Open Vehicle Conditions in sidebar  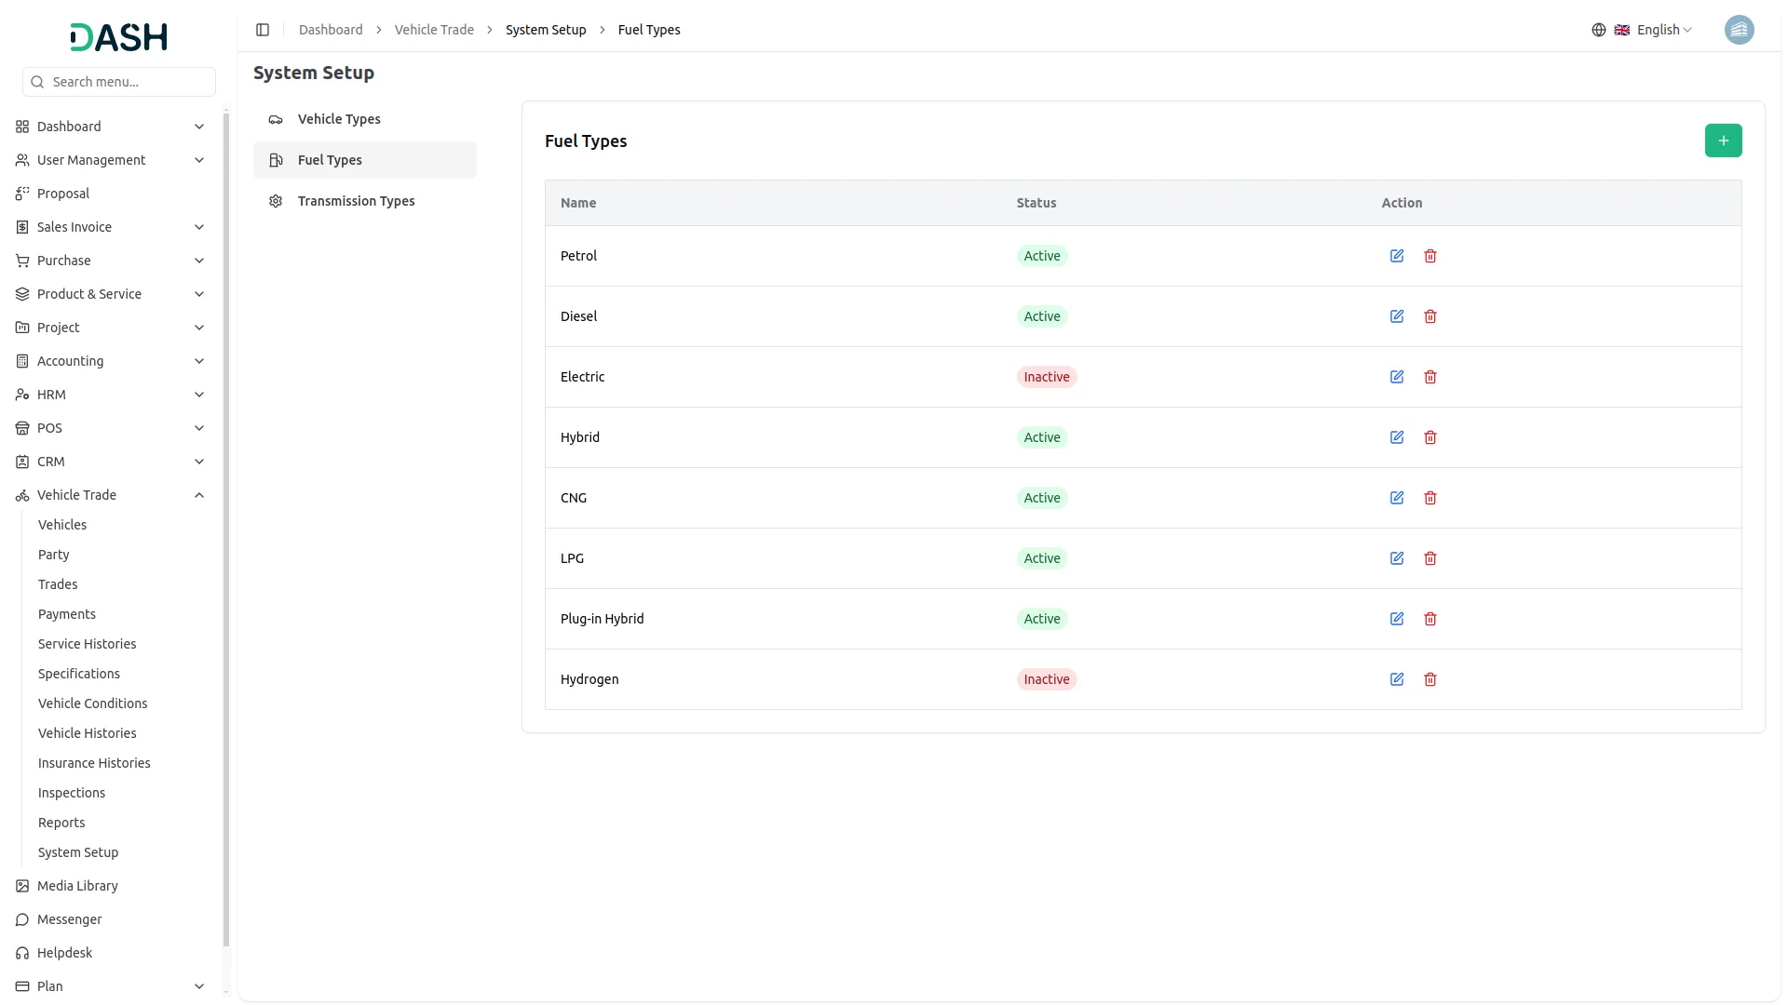pos(92,703)
